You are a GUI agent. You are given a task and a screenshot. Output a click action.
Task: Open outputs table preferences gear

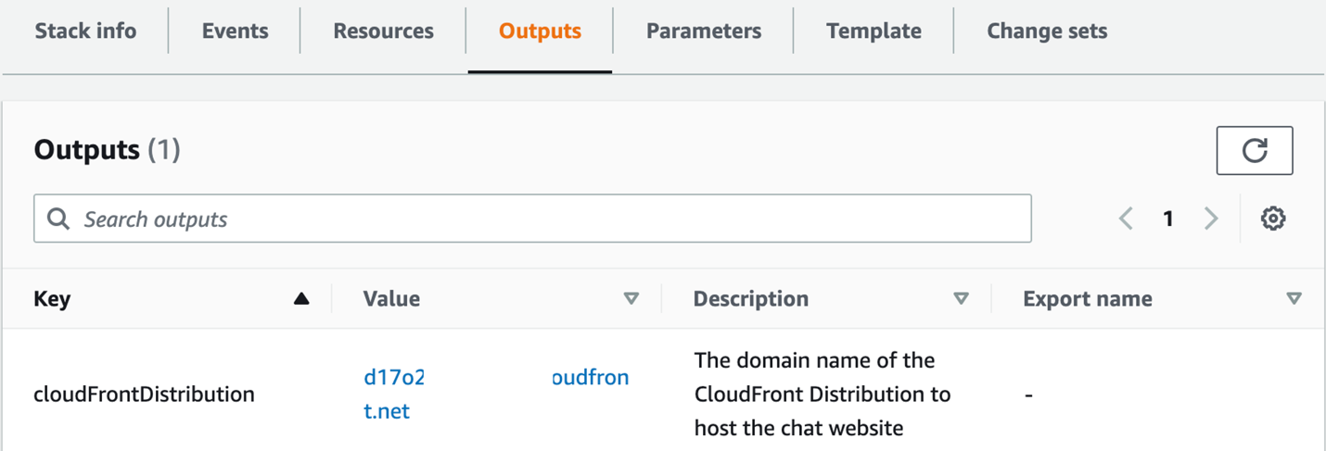click(x=1273, y=219)
